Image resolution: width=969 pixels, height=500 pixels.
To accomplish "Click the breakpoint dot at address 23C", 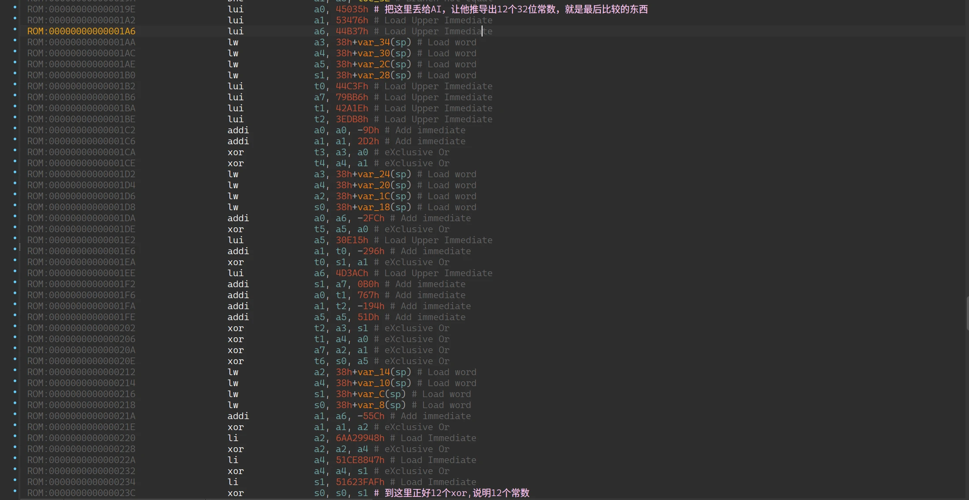I will pos(15,491).
